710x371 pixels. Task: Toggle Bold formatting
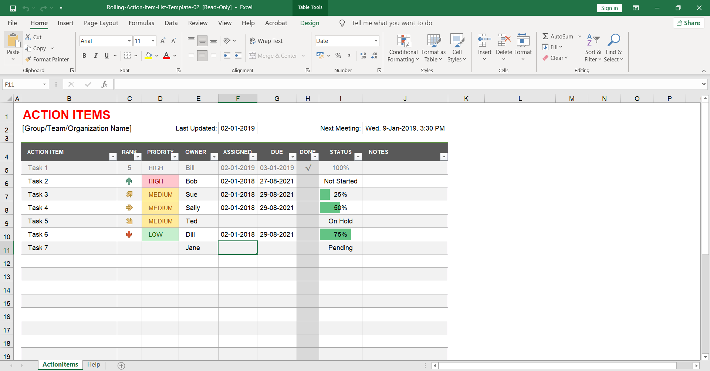click(84, 55)
